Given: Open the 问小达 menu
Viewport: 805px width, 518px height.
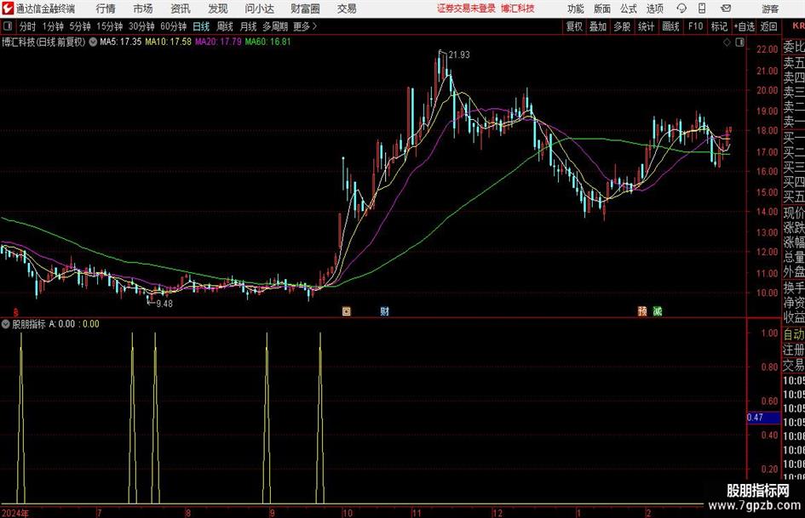Looking at the screenshot, I should pos(259,9).
